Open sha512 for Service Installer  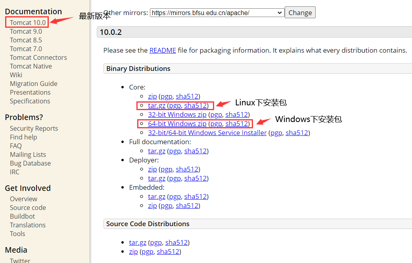tap(297, 133)
